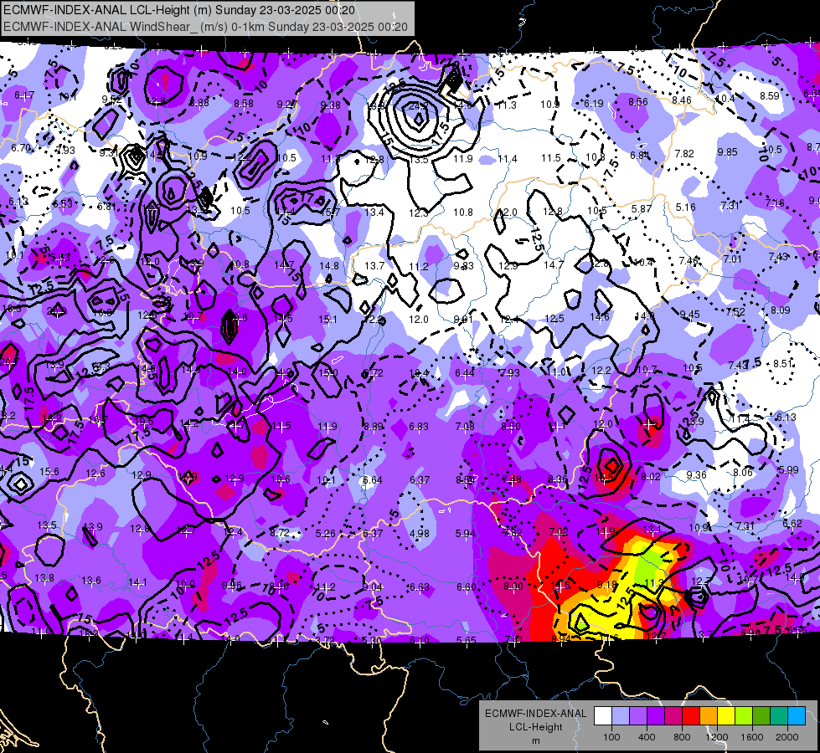This screenshot has width=820, height=753.
Task: Click the wind shear value 4.98
Action: (x=420, y=534)
